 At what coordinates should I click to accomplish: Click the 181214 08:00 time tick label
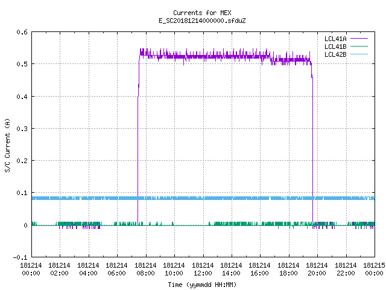(145, 269)
